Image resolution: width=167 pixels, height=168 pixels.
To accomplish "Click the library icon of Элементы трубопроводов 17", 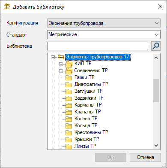I will tap(61, 57).
